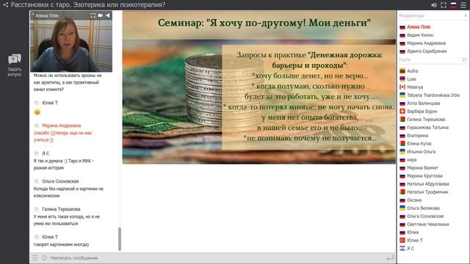
Task: Collapse the 'Модераторы' participants section
Action: pos(433,15)
